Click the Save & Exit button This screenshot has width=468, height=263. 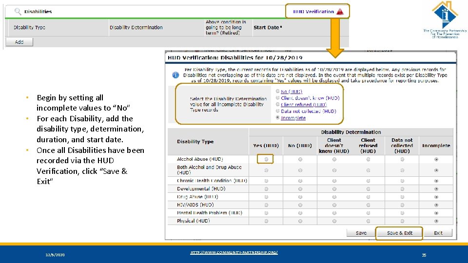point(399,233)
